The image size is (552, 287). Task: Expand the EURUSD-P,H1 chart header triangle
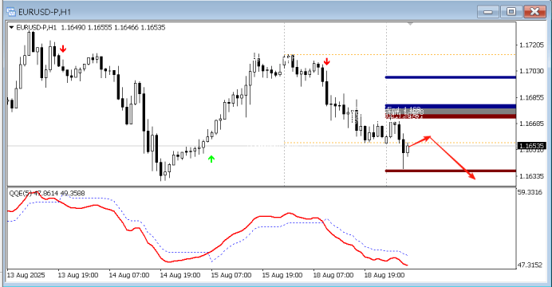point(11,27)
